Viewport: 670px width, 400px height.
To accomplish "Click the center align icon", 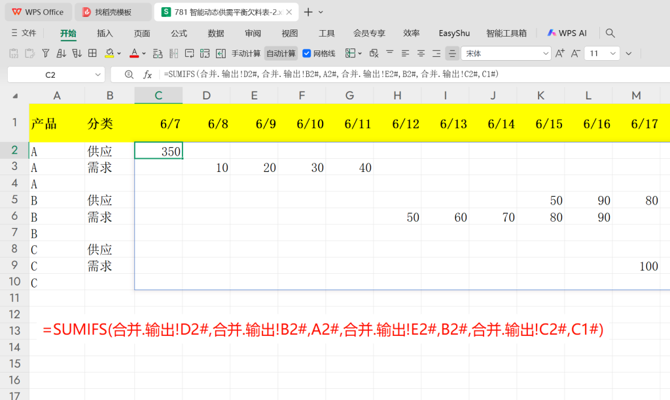I will click(x=421, y=54).
